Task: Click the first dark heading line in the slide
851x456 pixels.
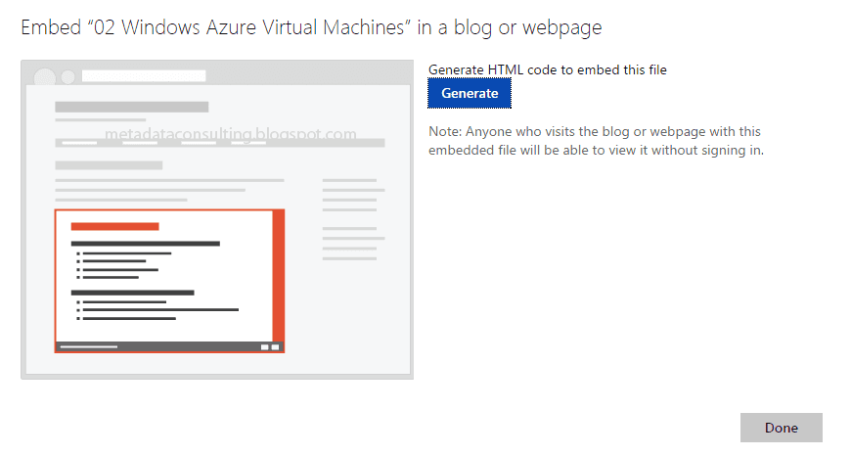Action: coord(146,244)
